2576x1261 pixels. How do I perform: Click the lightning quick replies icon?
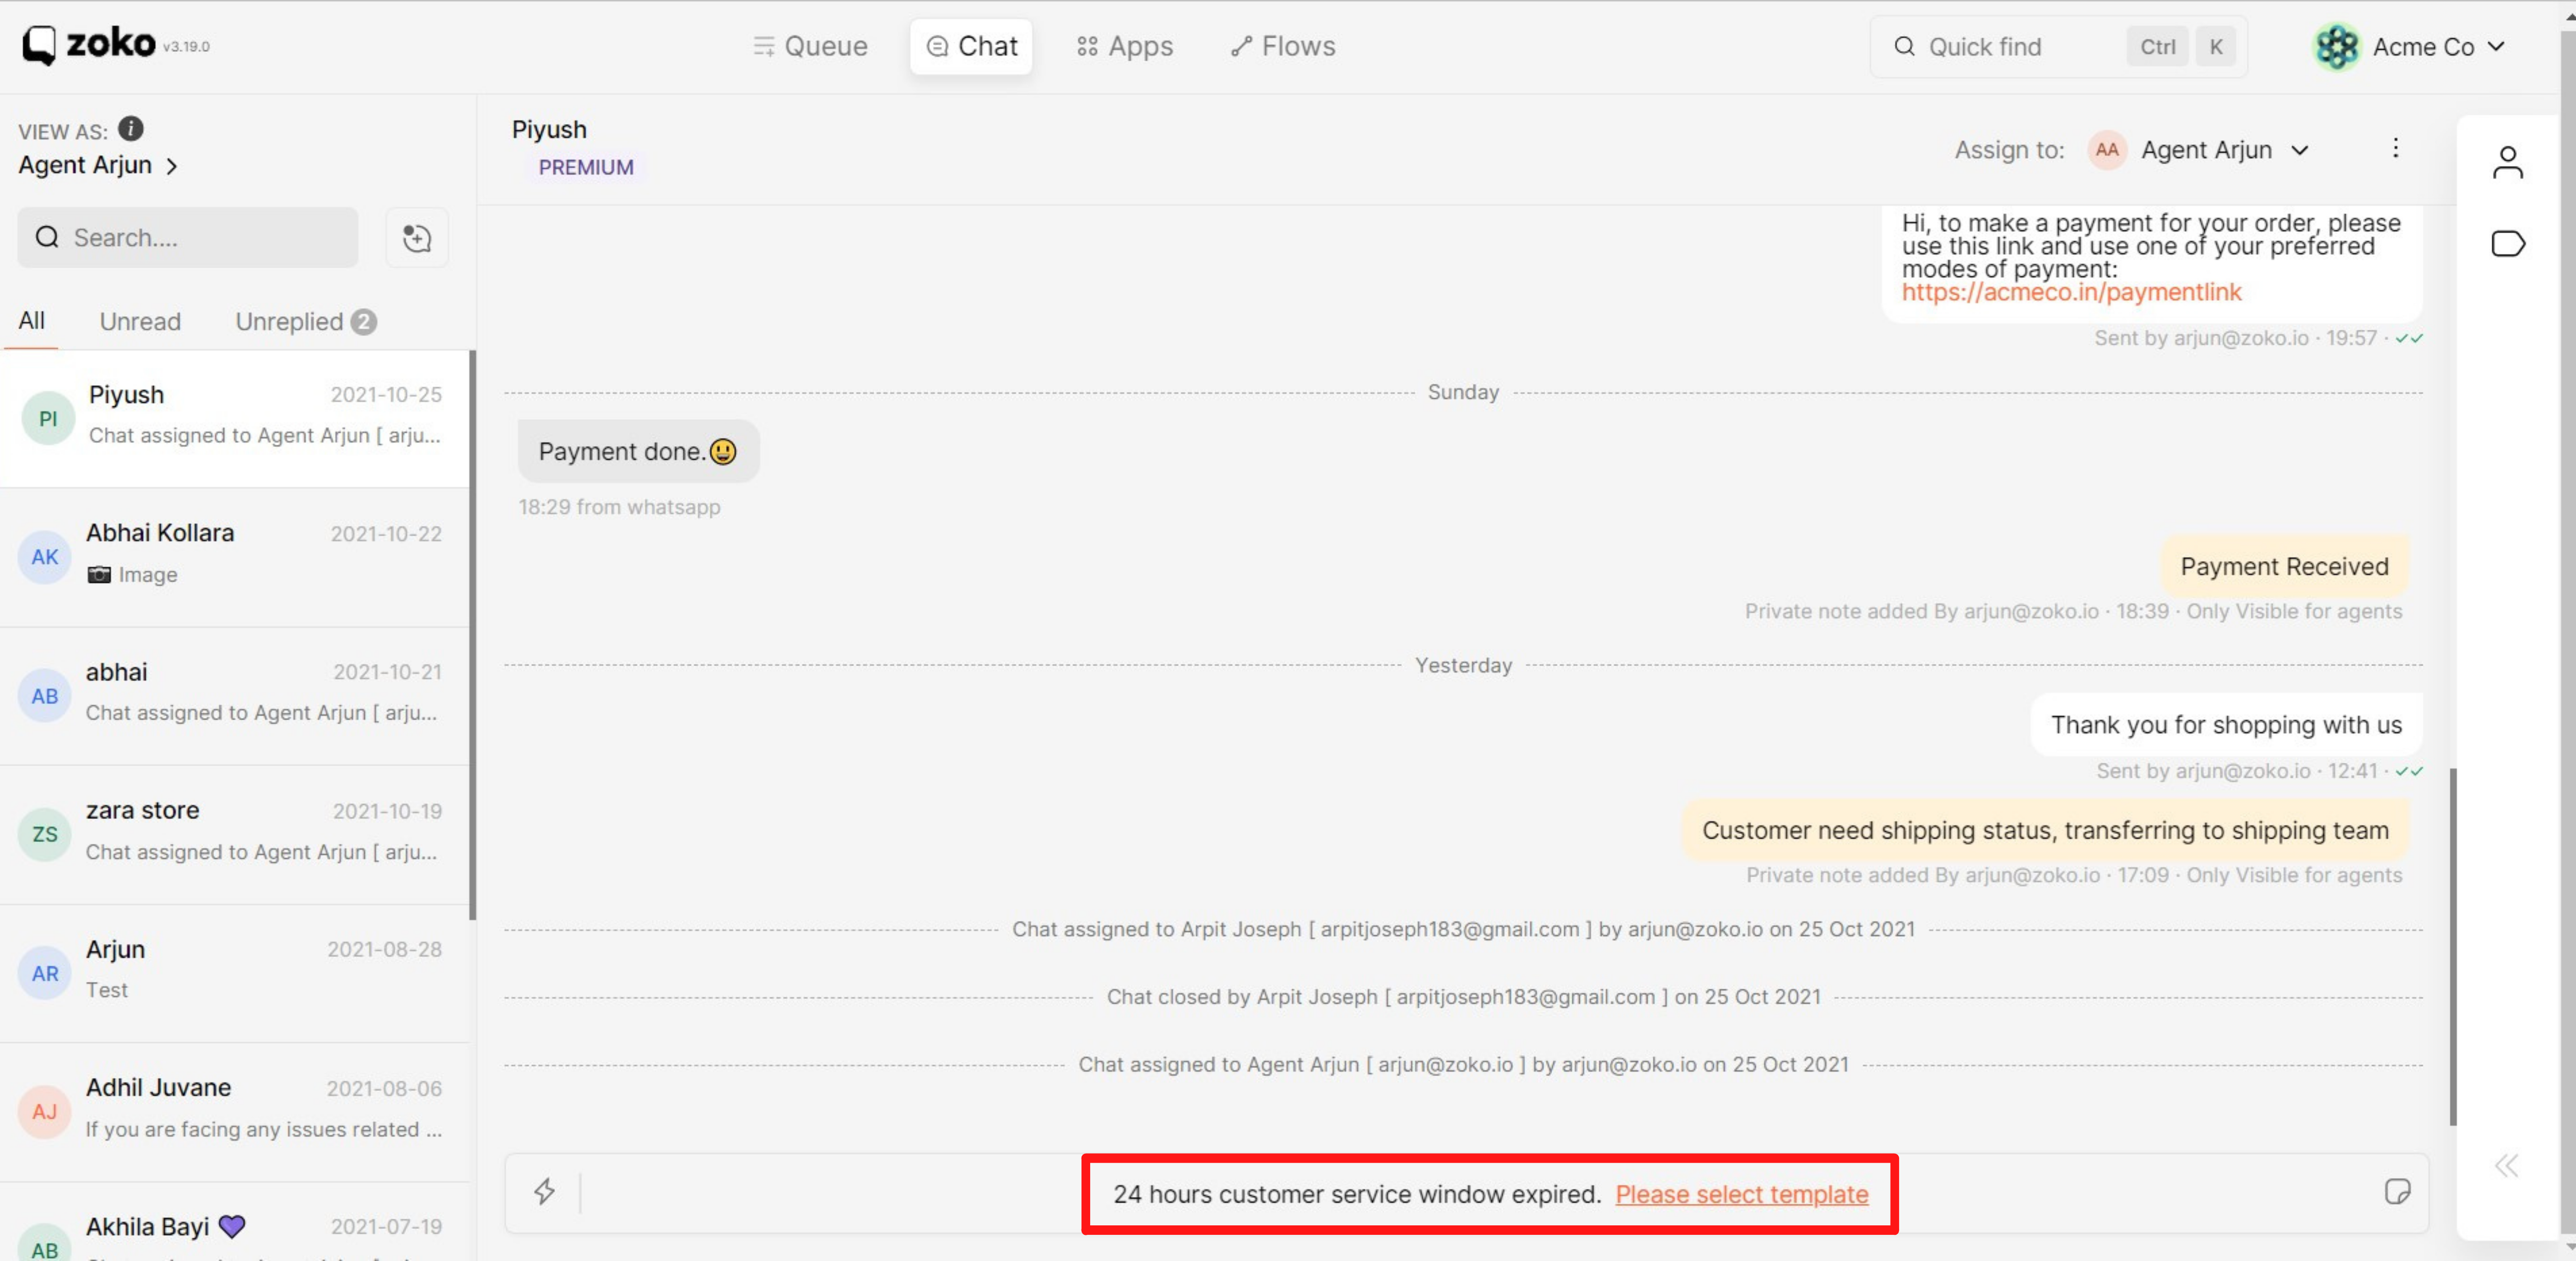pyautogui.click(x=544, y=1191)
